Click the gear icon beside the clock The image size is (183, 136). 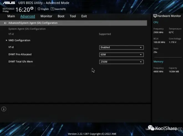click(32, 8)
